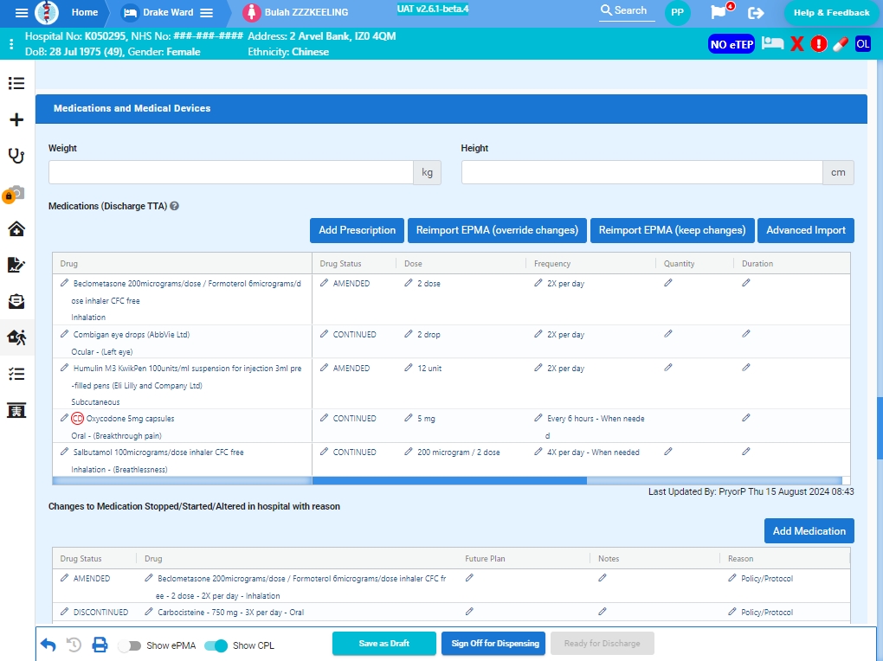Click the NO eTEP badge

(x=732, y=44)
